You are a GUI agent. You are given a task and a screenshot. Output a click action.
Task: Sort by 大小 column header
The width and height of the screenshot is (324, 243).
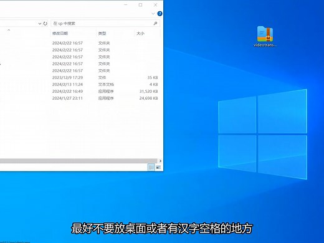(x=140, y=33)
